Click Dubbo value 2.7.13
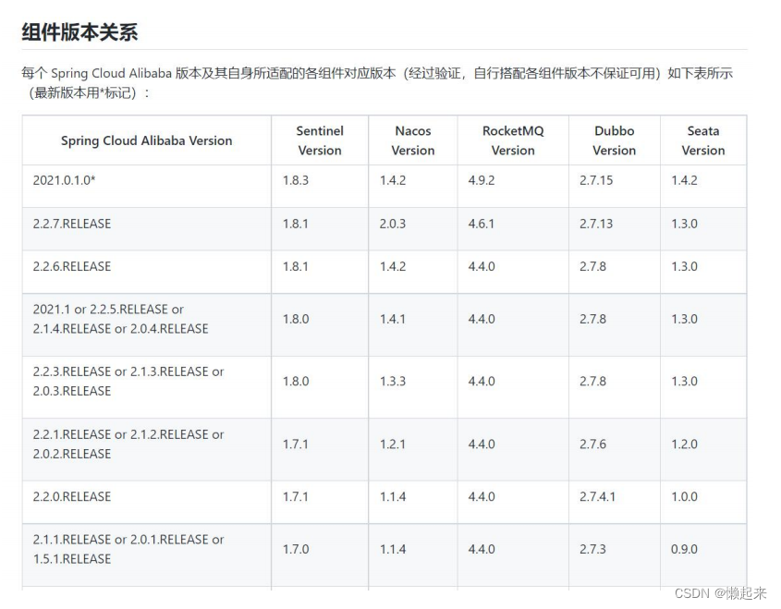Screen dimensions: 781x609 click(596, 224)
